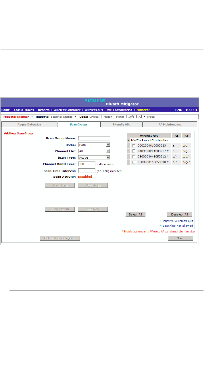
Task: Click the Save button
Action: click(181, 238)
